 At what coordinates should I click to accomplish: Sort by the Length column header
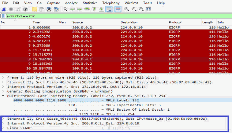click(x=208, y=23)
